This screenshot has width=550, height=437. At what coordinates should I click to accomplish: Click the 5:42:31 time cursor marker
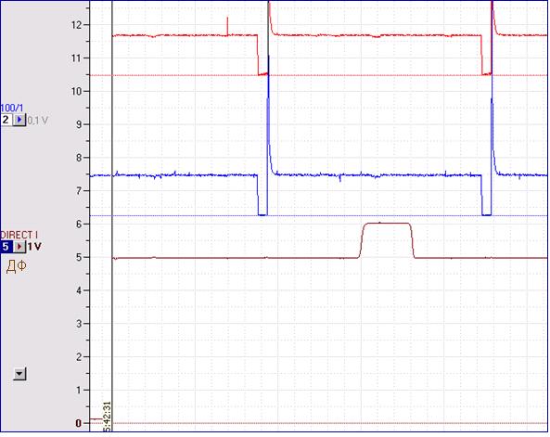pyautogui.click(x=108, y=417)
